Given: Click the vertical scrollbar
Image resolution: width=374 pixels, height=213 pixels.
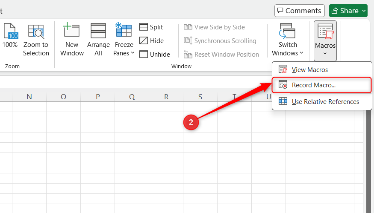Looking at the screenshot, I should (368, 161).
